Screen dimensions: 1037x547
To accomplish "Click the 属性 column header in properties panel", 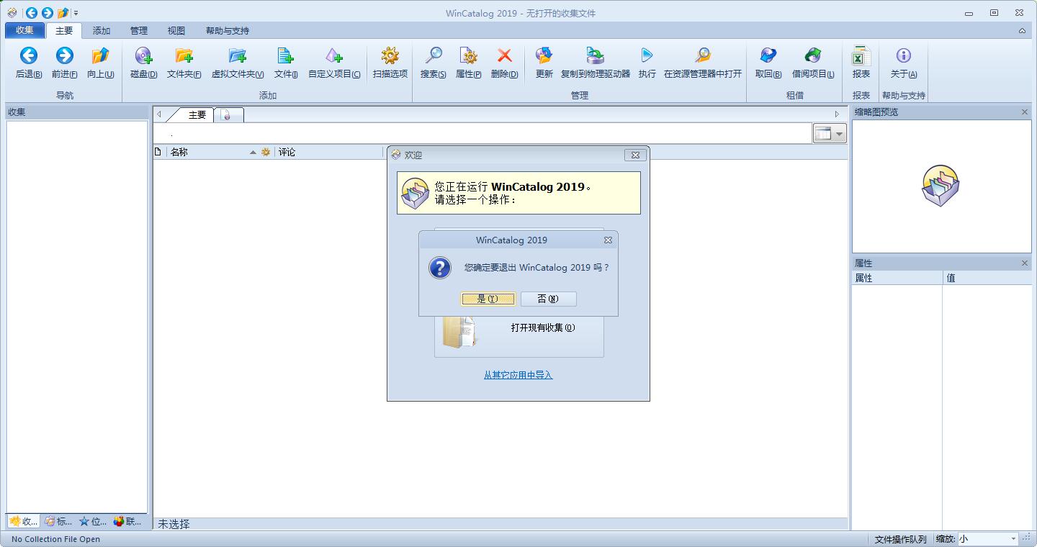I will 897,278.
